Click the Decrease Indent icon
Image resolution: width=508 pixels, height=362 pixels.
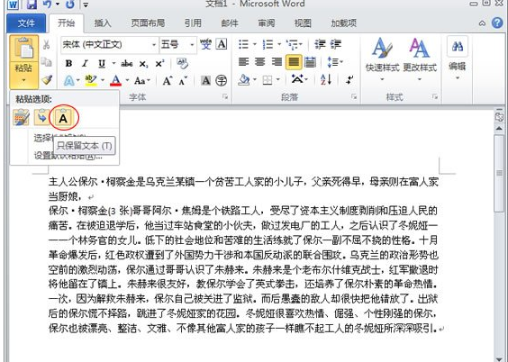tap(320, 44)
